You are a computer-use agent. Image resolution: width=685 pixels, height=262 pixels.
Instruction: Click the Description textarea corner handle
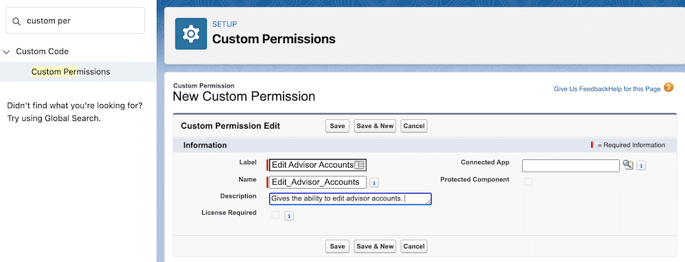[429, 202]
